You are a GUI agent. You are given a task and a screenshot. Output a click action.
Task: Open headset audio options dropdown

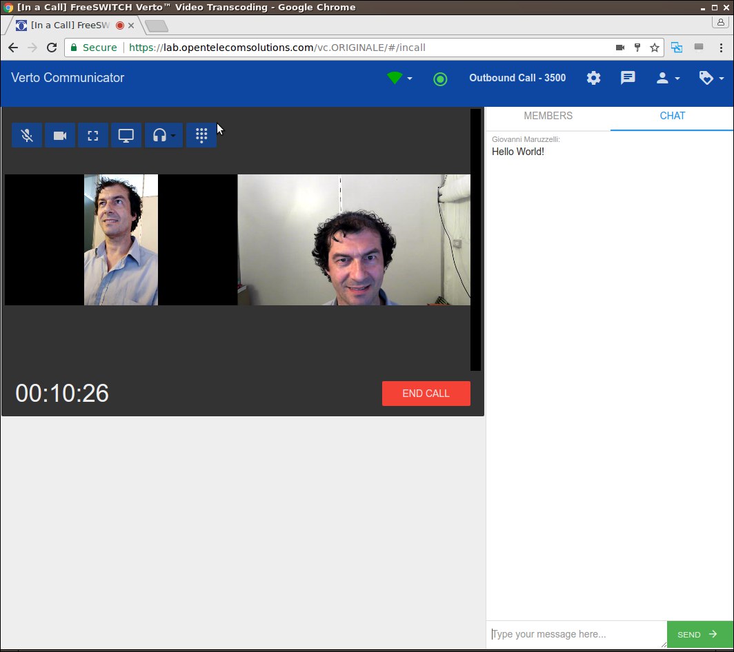(163, 136)
